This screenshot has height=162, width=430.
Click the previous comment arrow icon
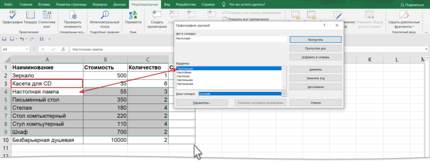191,14
